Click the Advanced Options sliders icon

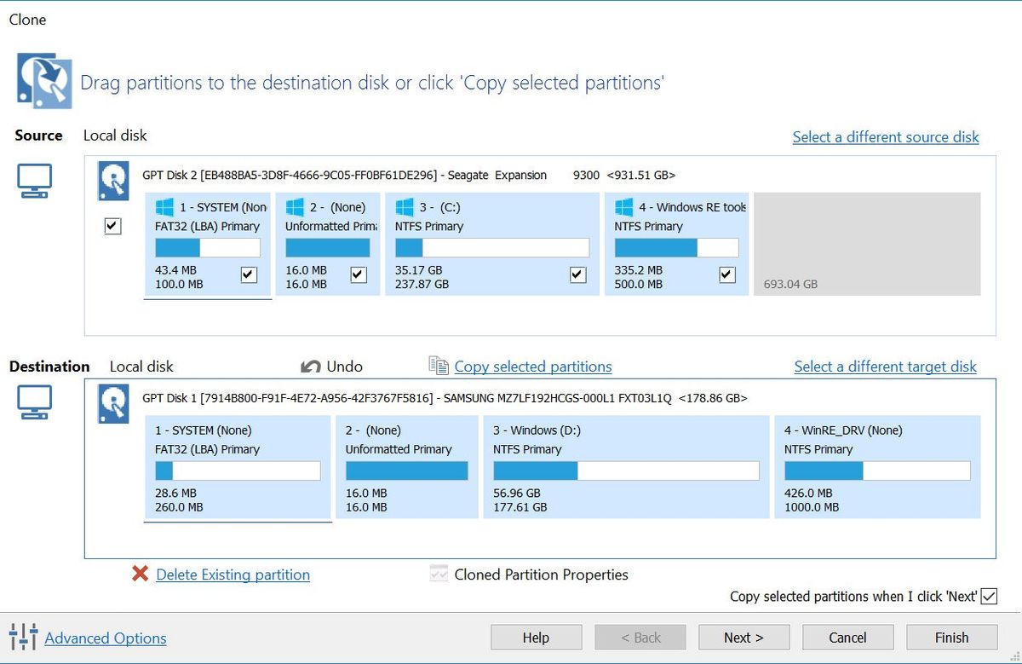[23, 637]
